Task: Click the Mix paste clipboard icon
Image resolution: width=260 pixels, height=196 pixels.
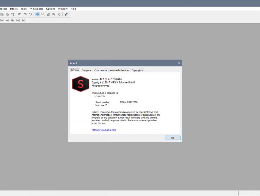Action: point(2,14)
